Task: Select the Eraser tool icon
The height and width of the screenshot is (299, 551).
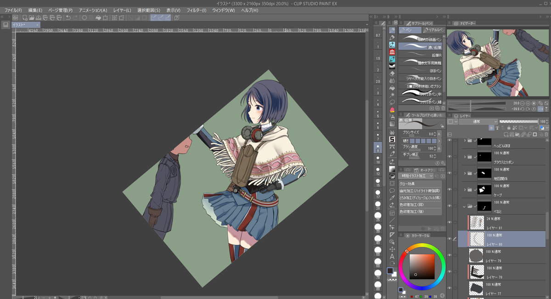Action: [x=392, y=73]
